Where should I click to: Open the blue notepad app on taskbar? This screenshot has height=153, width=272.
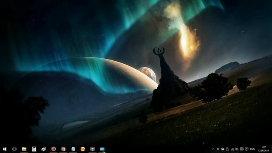click(x=73, y=149)
